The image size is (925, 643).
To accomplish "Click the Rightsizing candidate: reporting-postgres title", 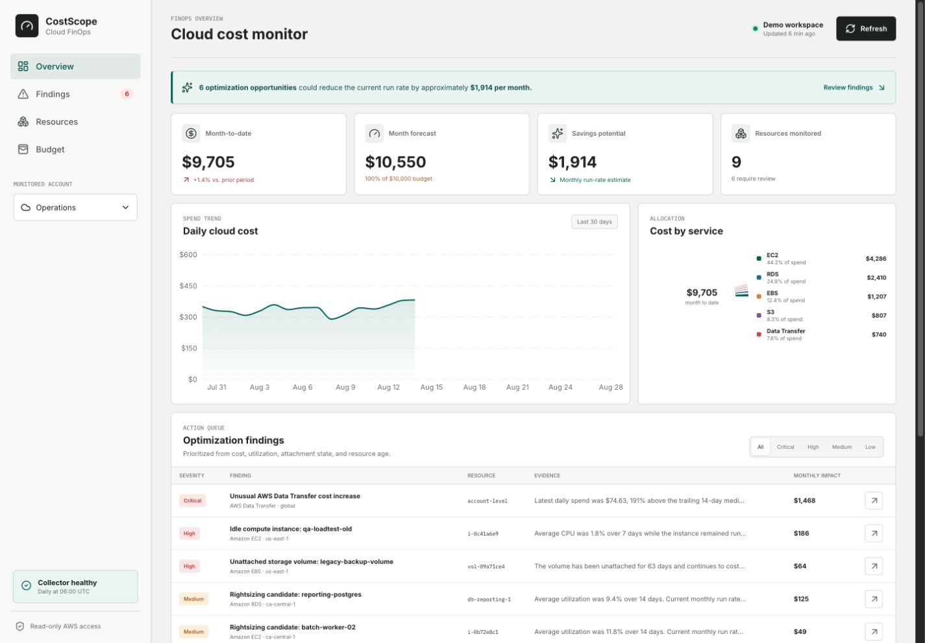I will tap(295, 594).
